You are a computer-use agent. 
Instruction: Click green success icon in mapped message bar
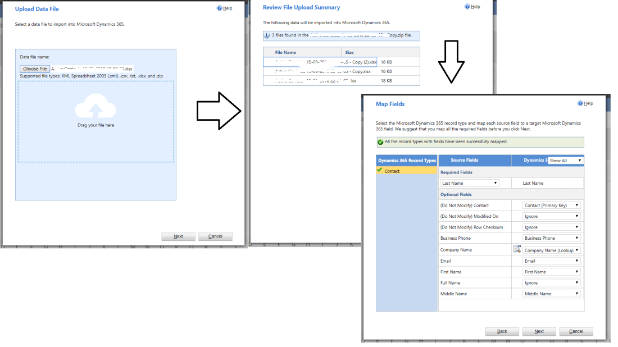pos(381,142)
